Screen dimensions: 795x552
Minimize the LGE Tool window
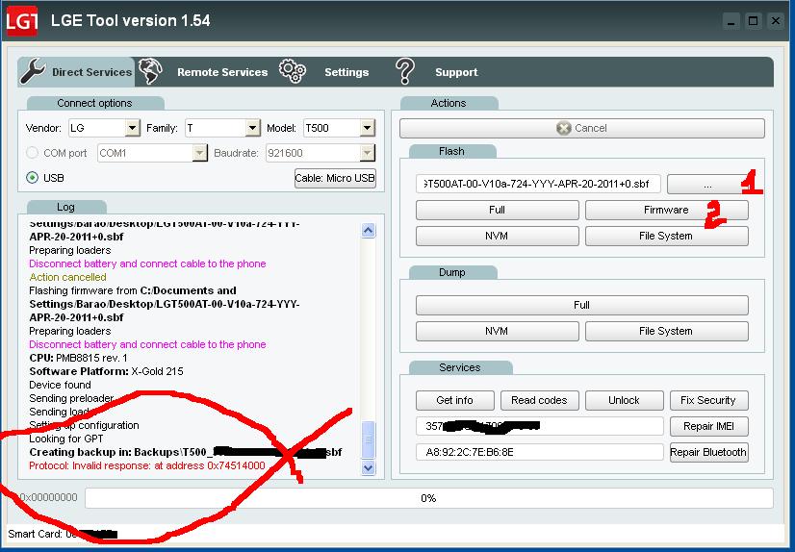tap(731, 21)
